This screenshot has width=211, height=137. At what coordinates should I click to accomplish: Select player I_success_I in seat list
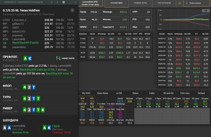point(19,20)
